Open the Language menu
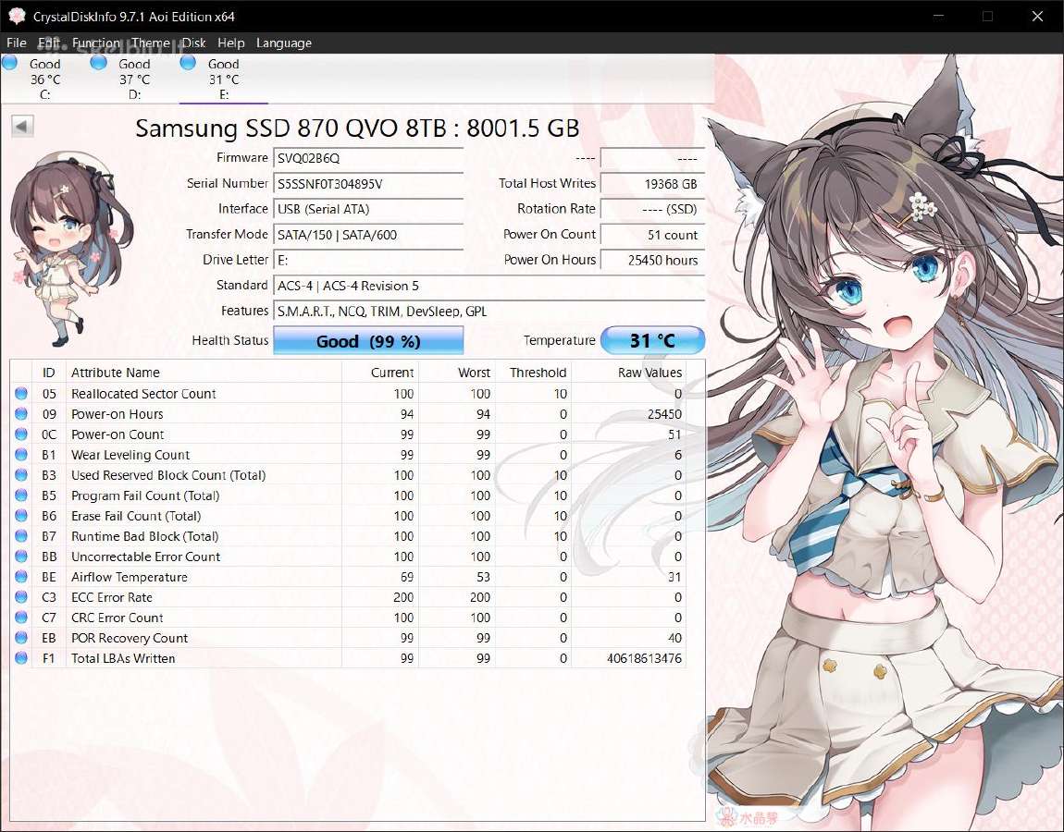Screen dimensions: 1064x832 tap(284, 43)
